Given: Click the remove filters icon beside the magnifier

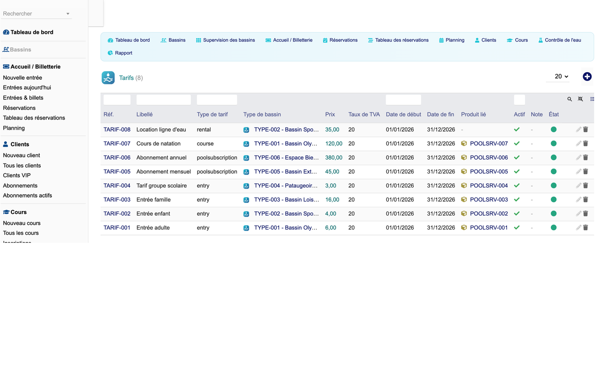Looking at the screenshot, I should tap(581, 99).
